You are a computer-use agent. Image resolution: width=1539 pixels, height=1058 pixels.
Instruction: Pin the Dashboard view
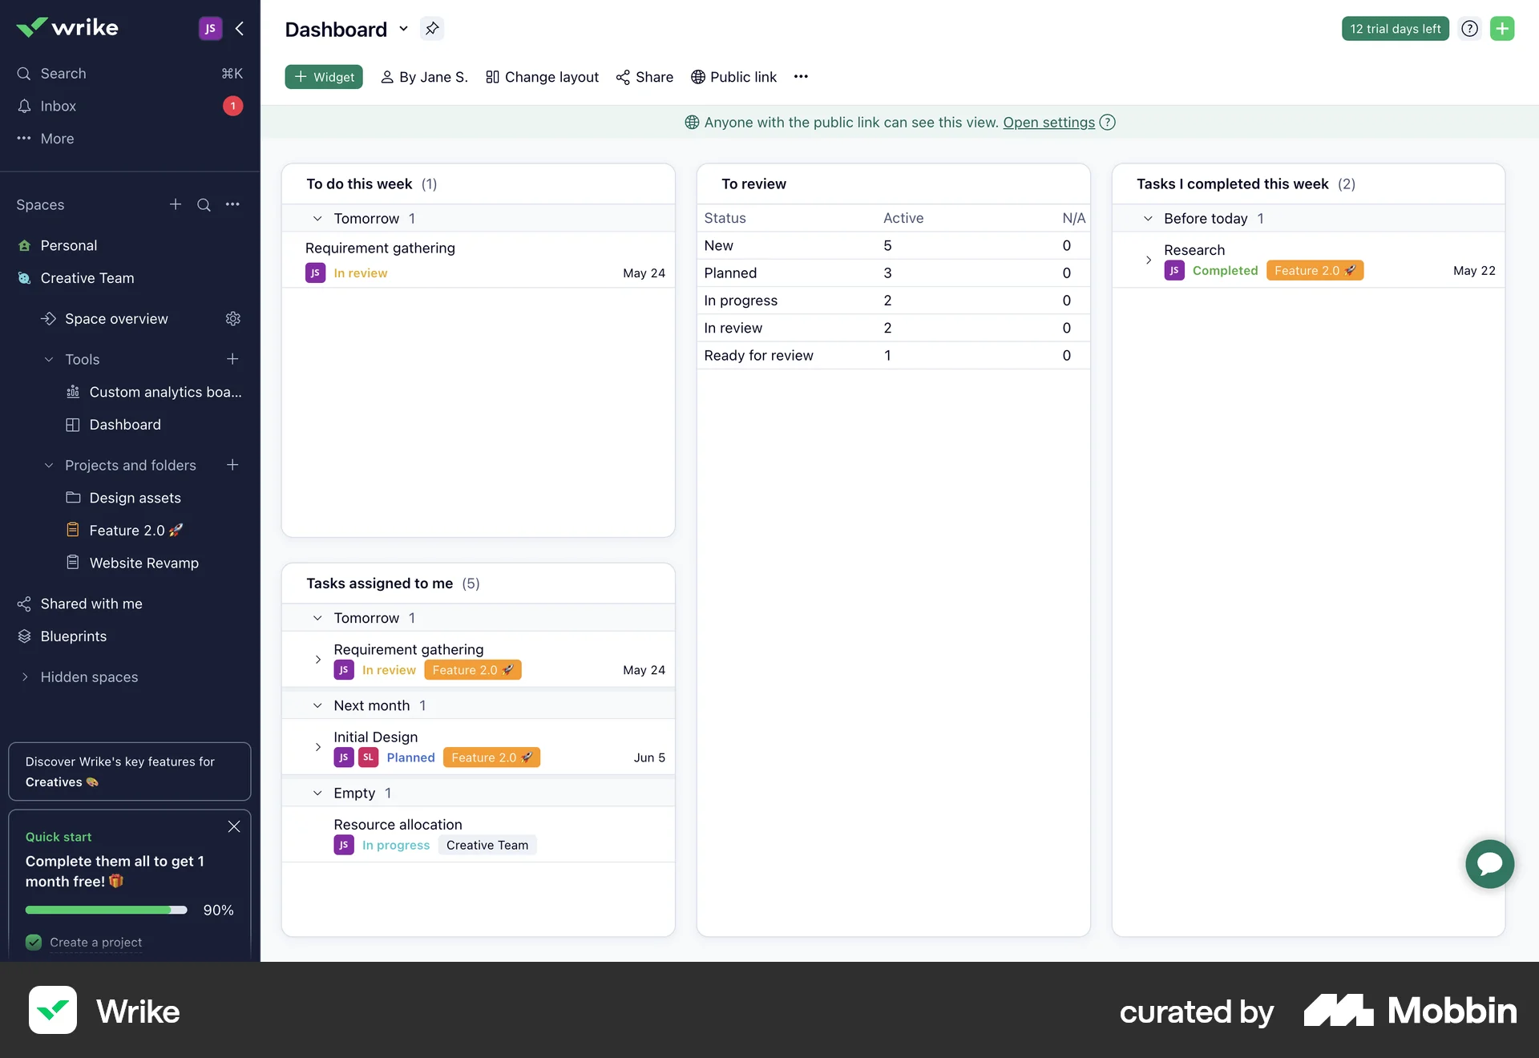[432, 28]
